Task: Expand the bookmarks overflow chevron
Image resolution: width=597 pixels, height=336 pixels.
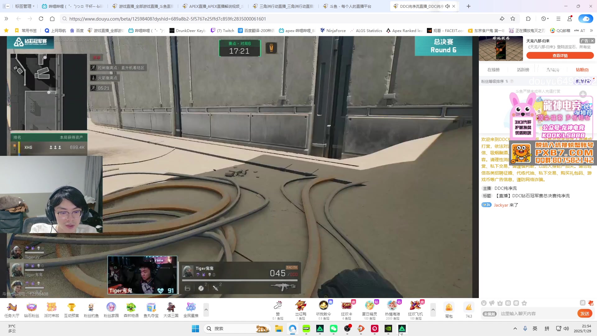Action: coord(591,30)
